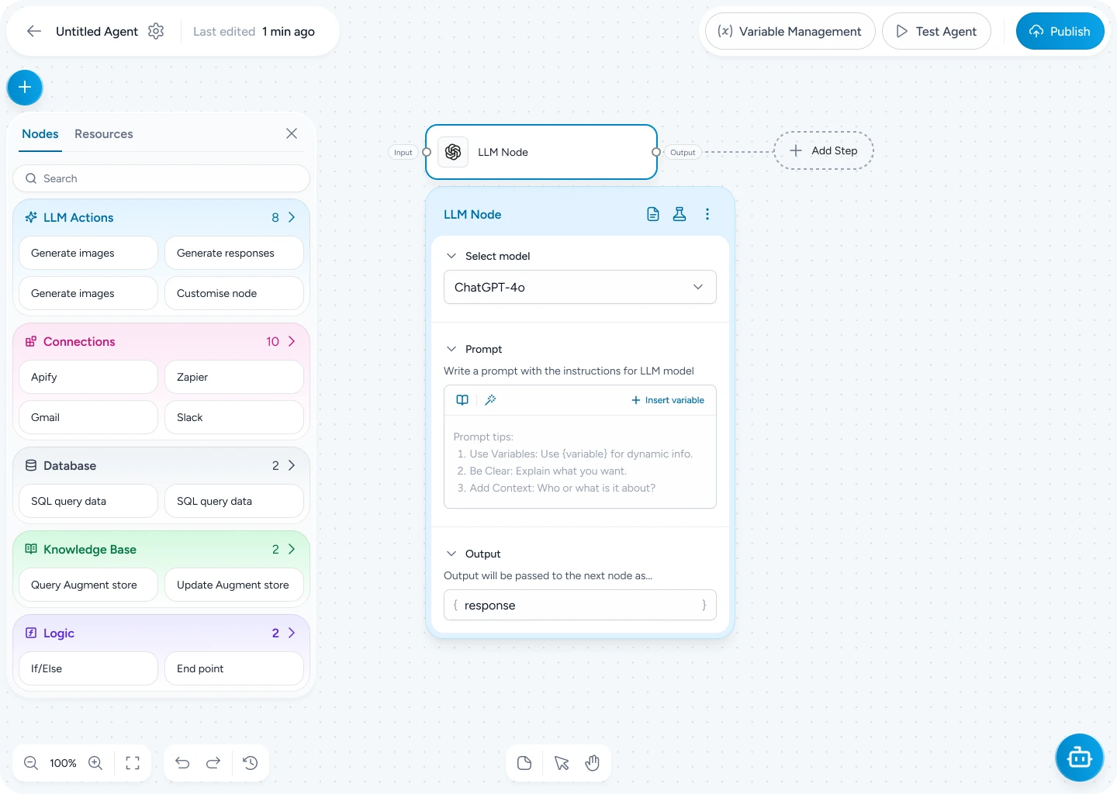
Task: Switch to the Nodes tab
Action: click(40, 134)
